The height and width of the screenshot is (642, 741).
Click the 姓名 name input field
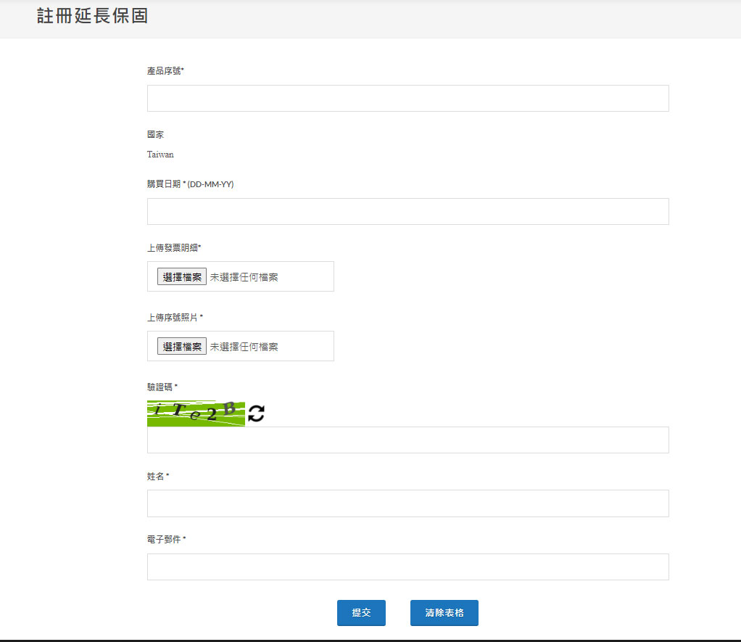(x=407, y=503)
